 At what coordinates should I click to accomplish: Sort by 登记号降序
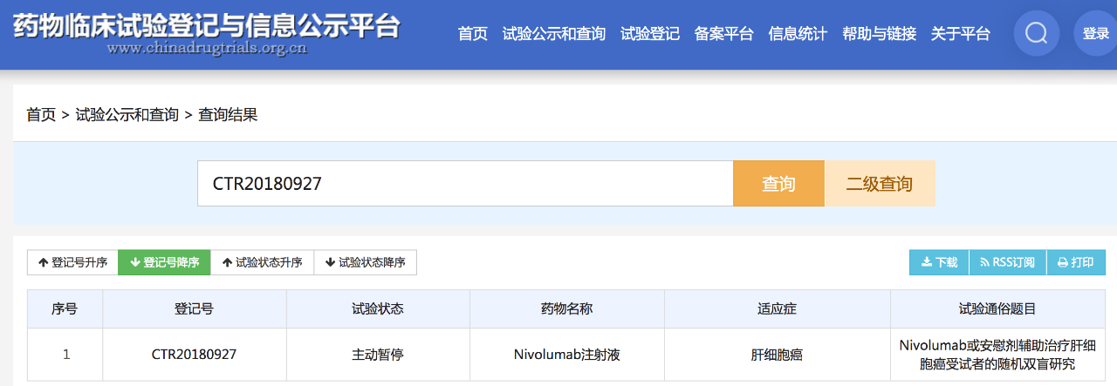coord(164,262)
